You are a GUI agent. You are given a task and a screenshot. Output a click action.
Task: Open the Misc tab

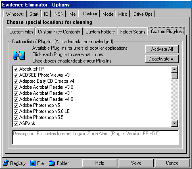point(123,14)
